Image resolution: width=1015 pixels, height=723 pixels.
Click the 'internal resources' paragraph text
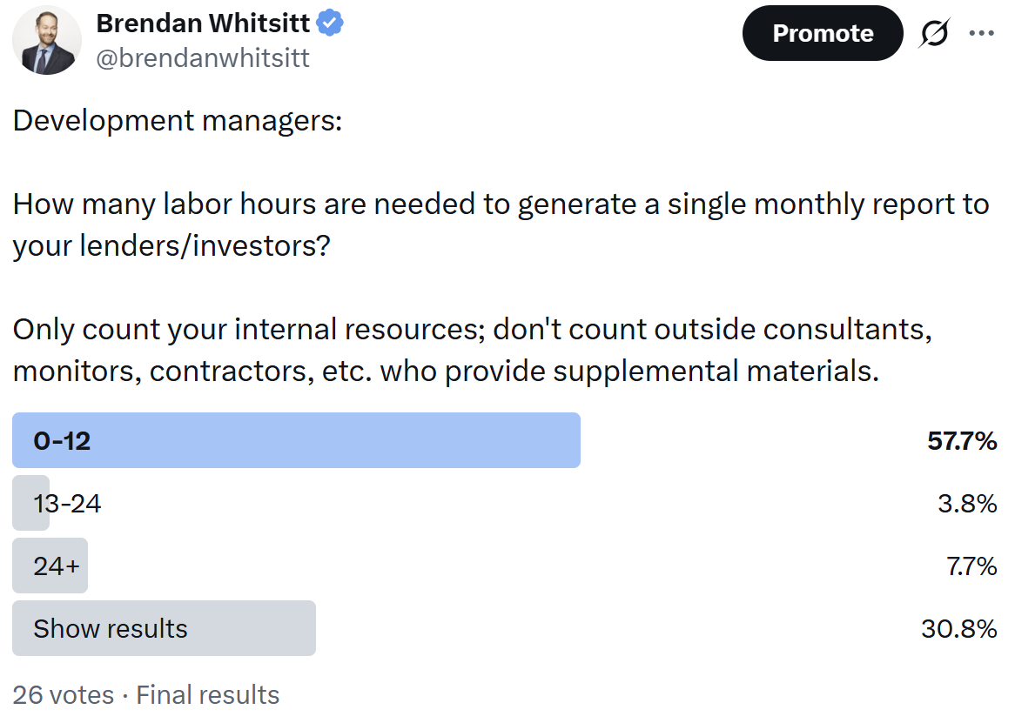pyautogui.click(x=473, y=350)
